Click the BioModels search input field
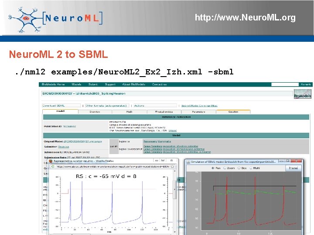Image resolution: width=314 pixels, height=235 pixels. [285, 84]
